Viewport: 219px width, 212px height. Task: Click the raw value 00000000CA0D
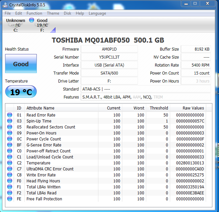[190, 169]
